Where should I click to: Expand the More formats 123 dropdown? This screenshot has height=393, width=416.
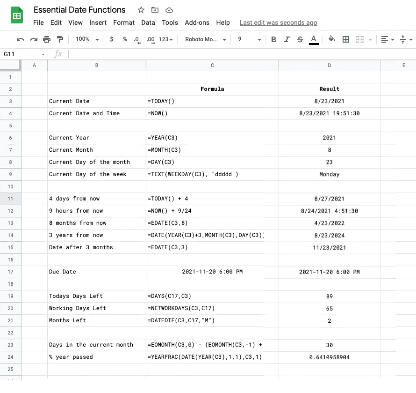coord(165,39)
